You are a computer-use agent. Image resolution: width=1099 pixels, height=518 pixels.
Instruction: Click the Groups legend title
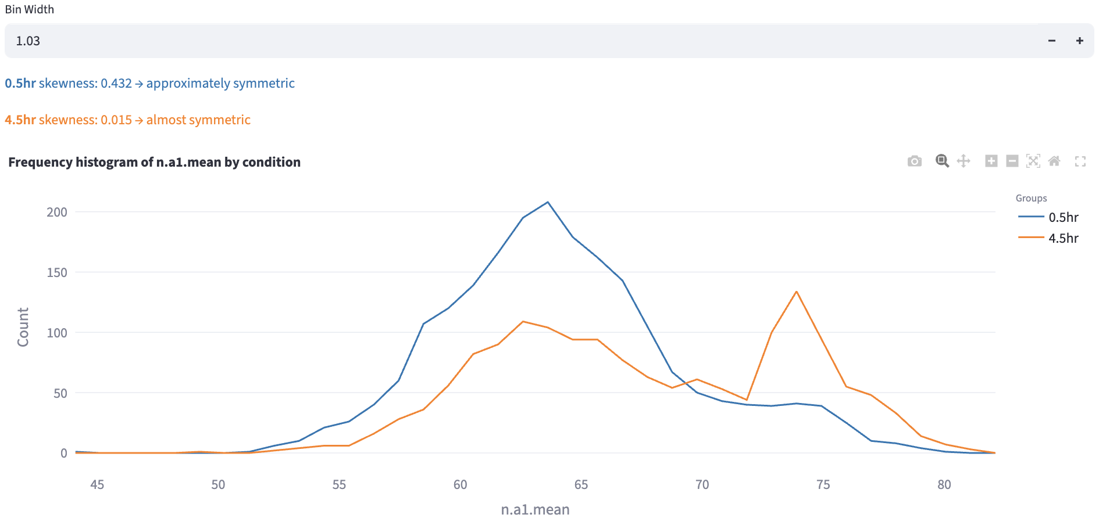(1031, 198)
